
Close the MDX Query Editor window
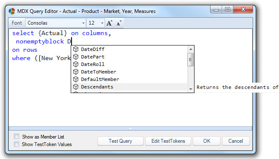click(x=243, y=10)
